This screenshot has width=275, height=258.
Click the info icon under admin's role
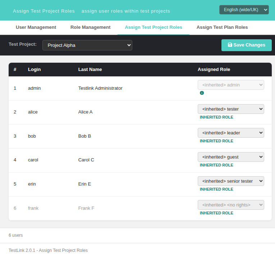click(202, 93)
